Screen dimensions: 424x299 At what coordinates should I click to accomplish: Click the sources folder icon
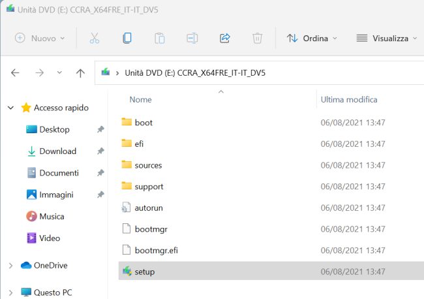click(x=127, y=165)
